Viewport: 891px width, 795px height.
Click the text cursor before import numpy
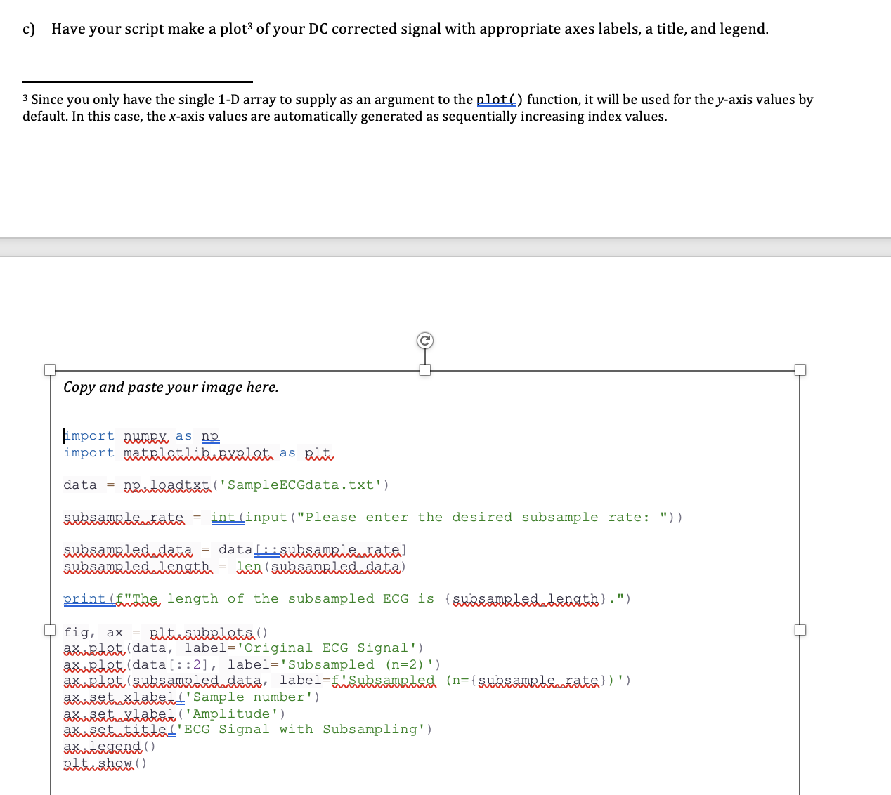(64, 435)
